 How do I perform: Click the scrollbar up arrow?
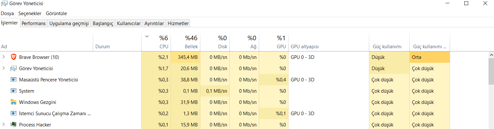(491, 55)
